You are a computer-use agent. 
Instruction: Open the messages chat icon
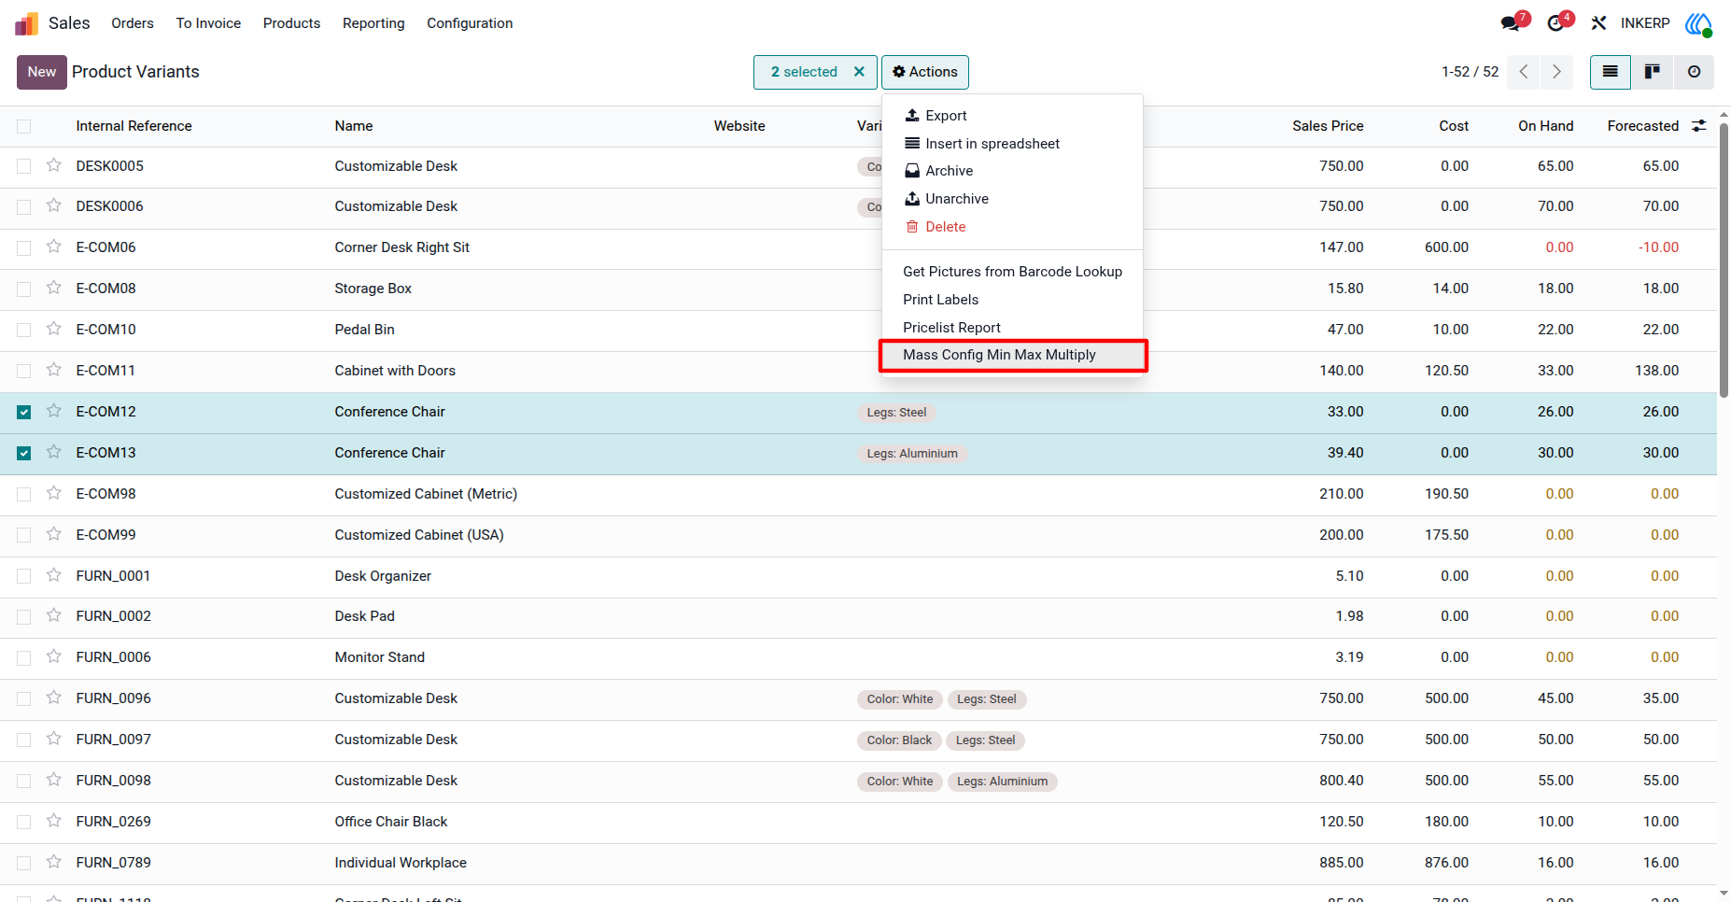point(1511,23)
